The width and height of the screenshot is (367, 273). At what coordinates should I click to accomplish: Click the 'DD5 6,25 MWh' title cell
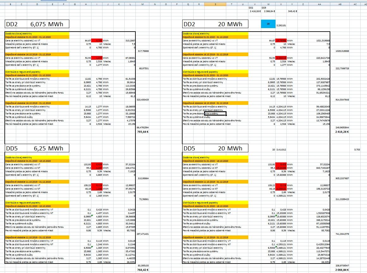tap(36, 148)
